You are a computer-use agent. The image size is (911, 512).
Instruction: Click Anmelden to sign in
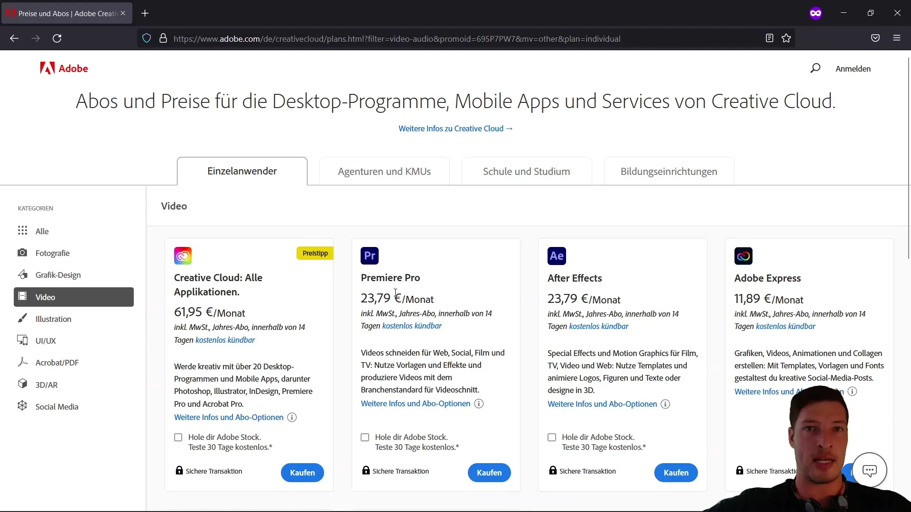tap(853, 69)
